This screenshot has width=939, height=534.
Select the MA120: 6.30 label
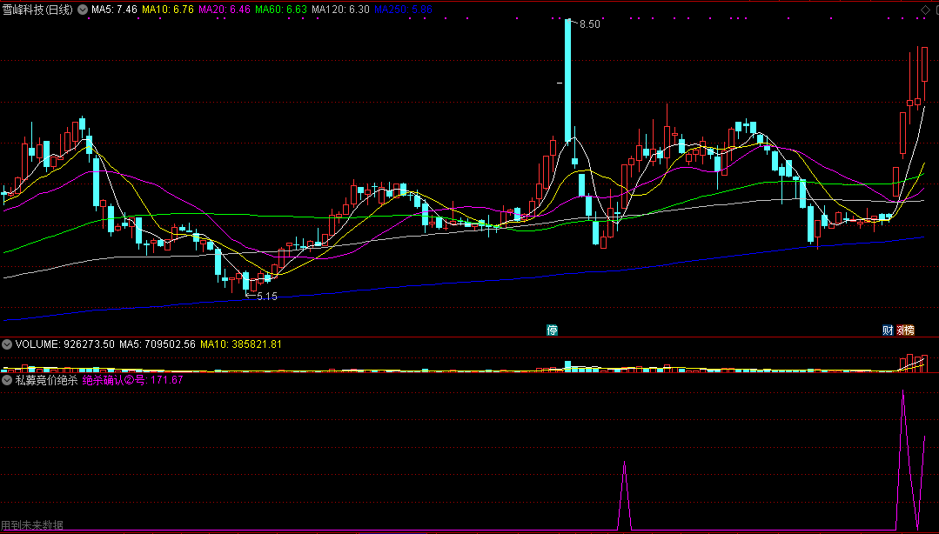341,10
